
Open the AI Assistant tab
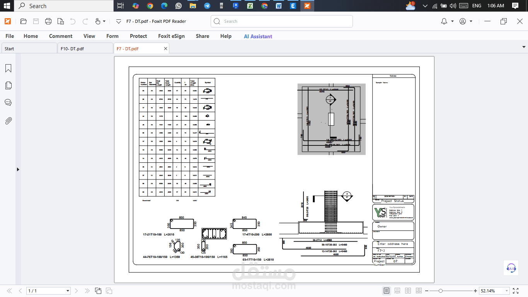pos(258,36)
